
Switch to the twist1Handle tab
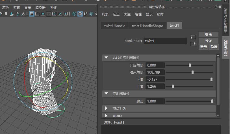tap(114, 26)
